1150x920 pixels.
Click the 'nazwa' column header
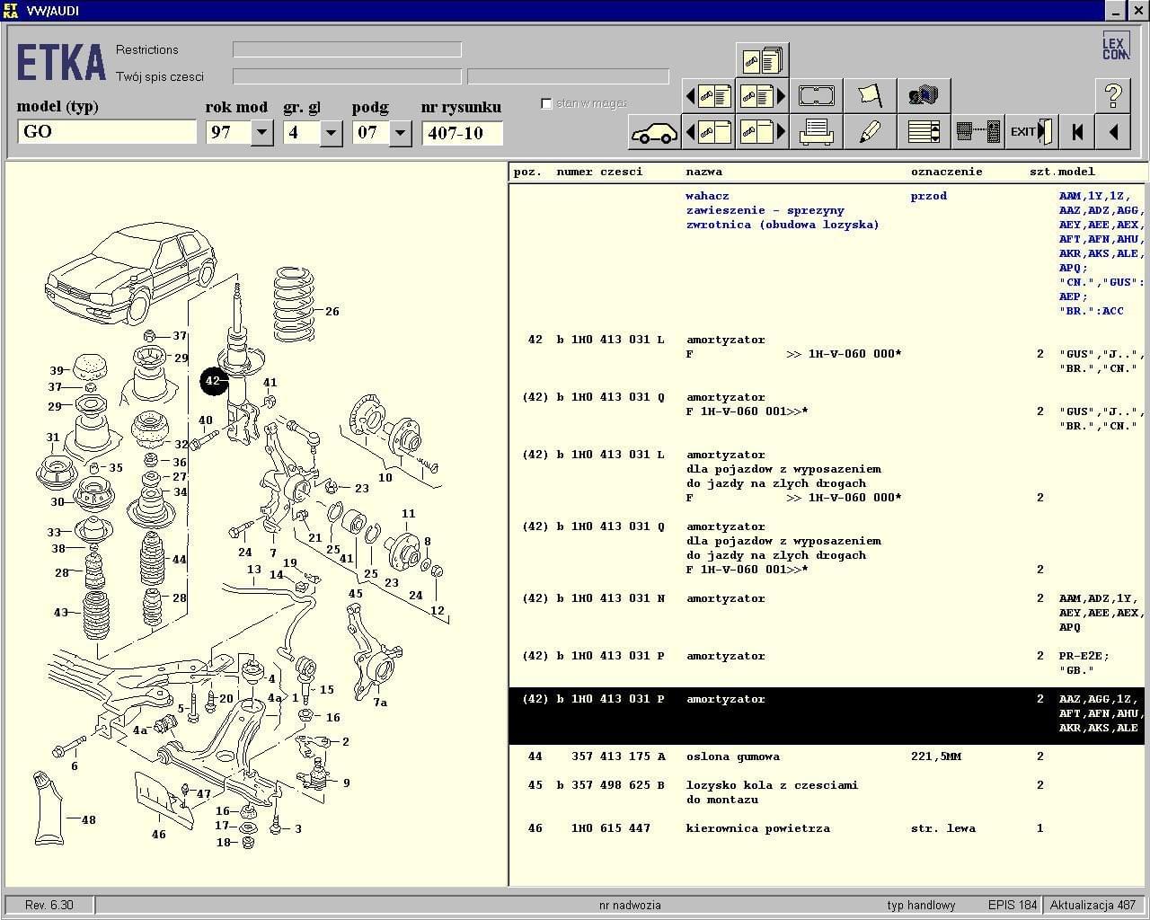coord(703,172)
